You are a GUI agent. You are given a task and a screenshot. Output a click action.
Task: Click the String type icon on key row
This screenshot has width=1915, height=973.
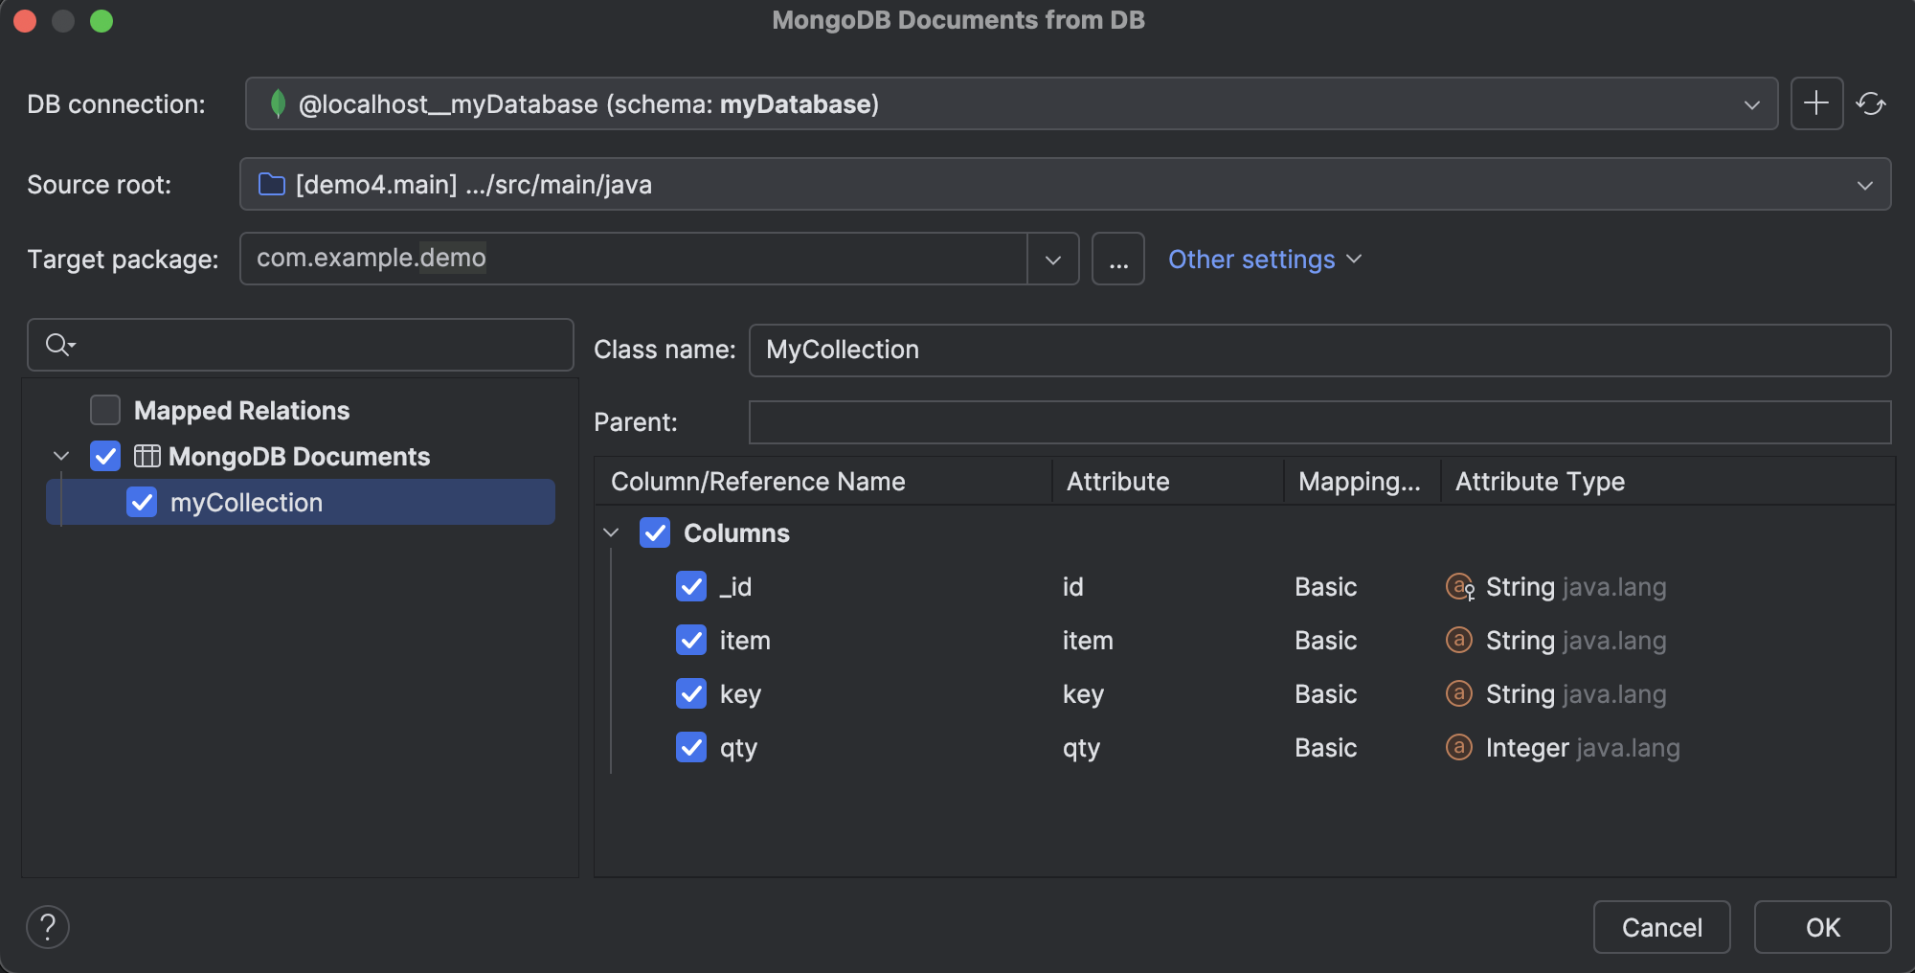click(1458, 693)
